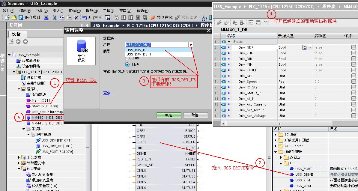This screenshot has height=191, width=358.
Task: Click 转到在线 go online button
Action: click(x=162, y=18)
